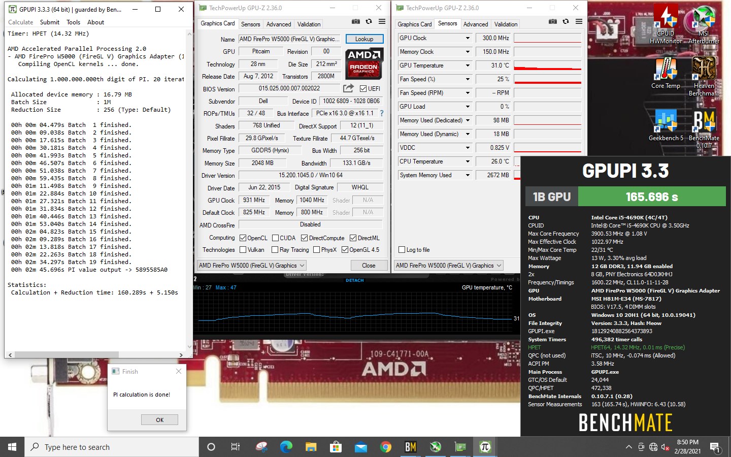The image size is (731, 457).
Task: Click screenshot camera icon in left GPU-Z window
Action: click(x=356, y=21)
